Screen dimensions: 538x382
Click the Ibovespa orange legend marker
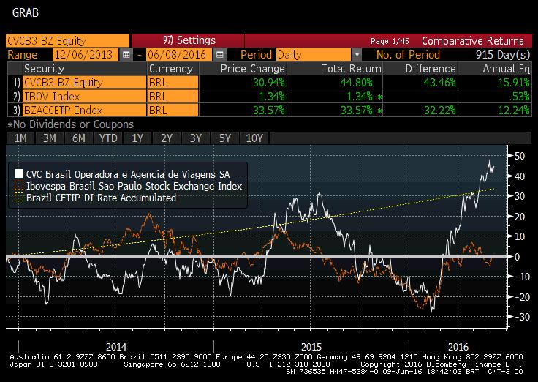pyautogui.click(x=18, y=186)
